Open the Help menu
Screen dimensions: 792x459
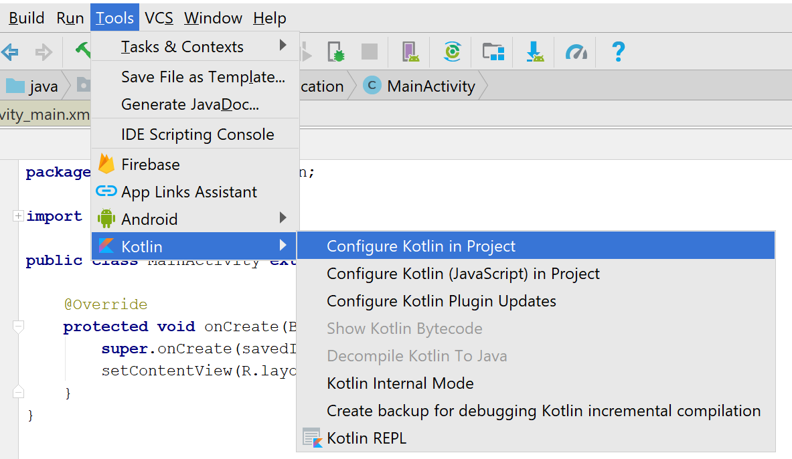click(270, 18)
